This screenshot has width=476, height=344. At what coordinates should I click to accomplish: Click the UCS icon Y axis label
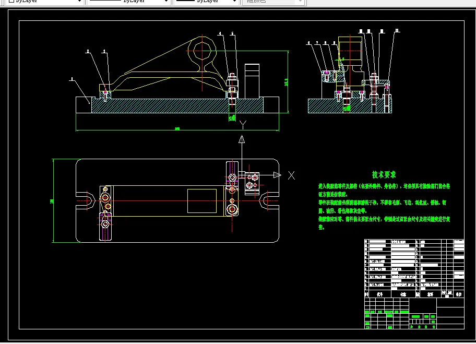click(243, 124)
